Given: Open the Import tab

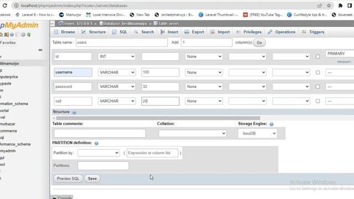Looking at the screenshot, I should 220,32.
